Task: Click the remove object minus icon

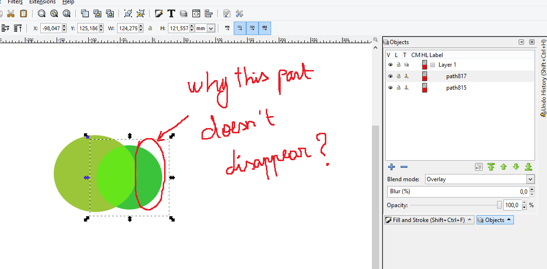Action: 404,167
